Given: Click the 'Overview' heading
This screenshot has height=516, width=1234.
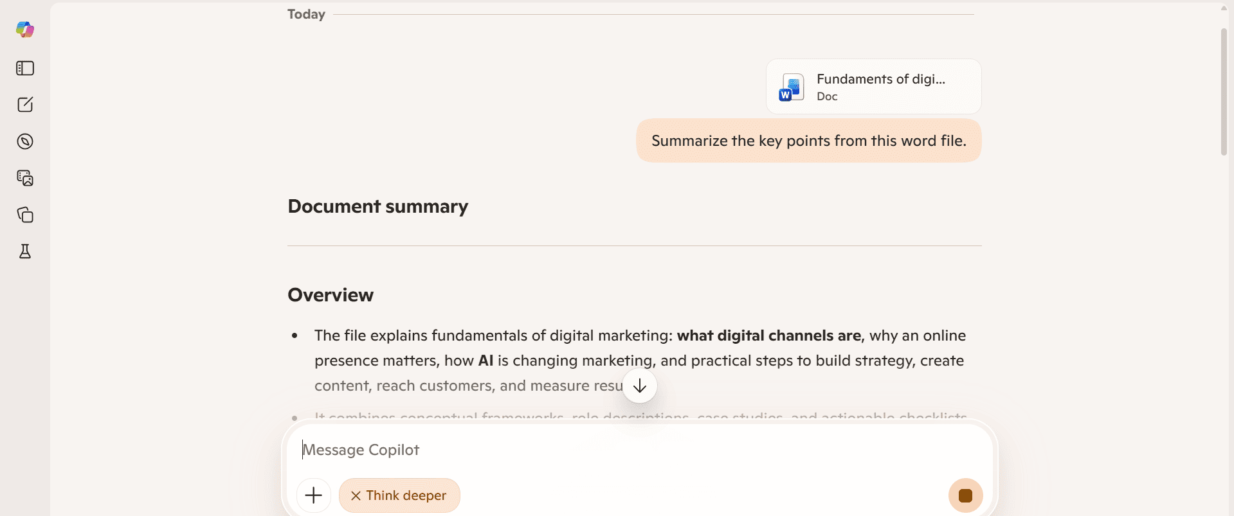Looking at the screenshot, I should point(331,295).
